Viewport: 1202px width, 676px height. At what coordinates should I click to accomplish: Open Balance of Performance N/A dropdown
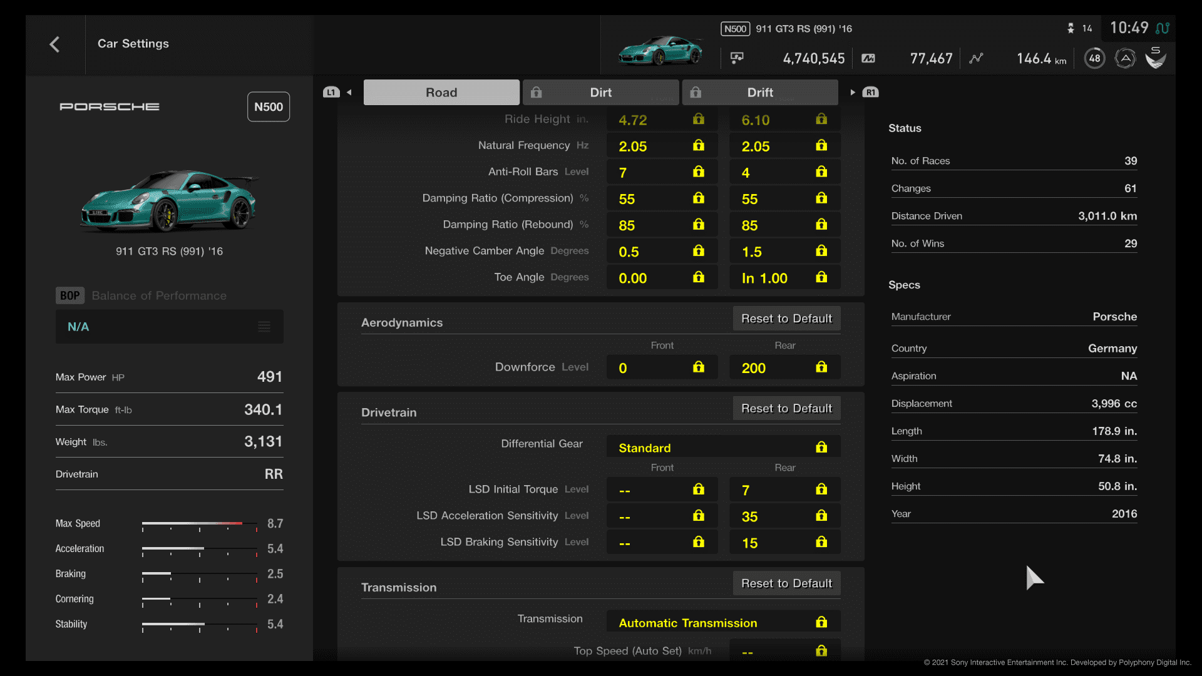pyautogui.click(x=170, y=327)
